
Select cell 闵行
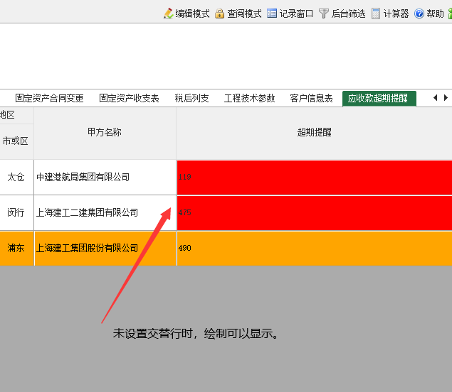click(x=16, y=213)
